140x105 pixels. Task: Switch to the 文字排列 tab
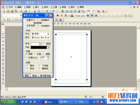point(45,26)
